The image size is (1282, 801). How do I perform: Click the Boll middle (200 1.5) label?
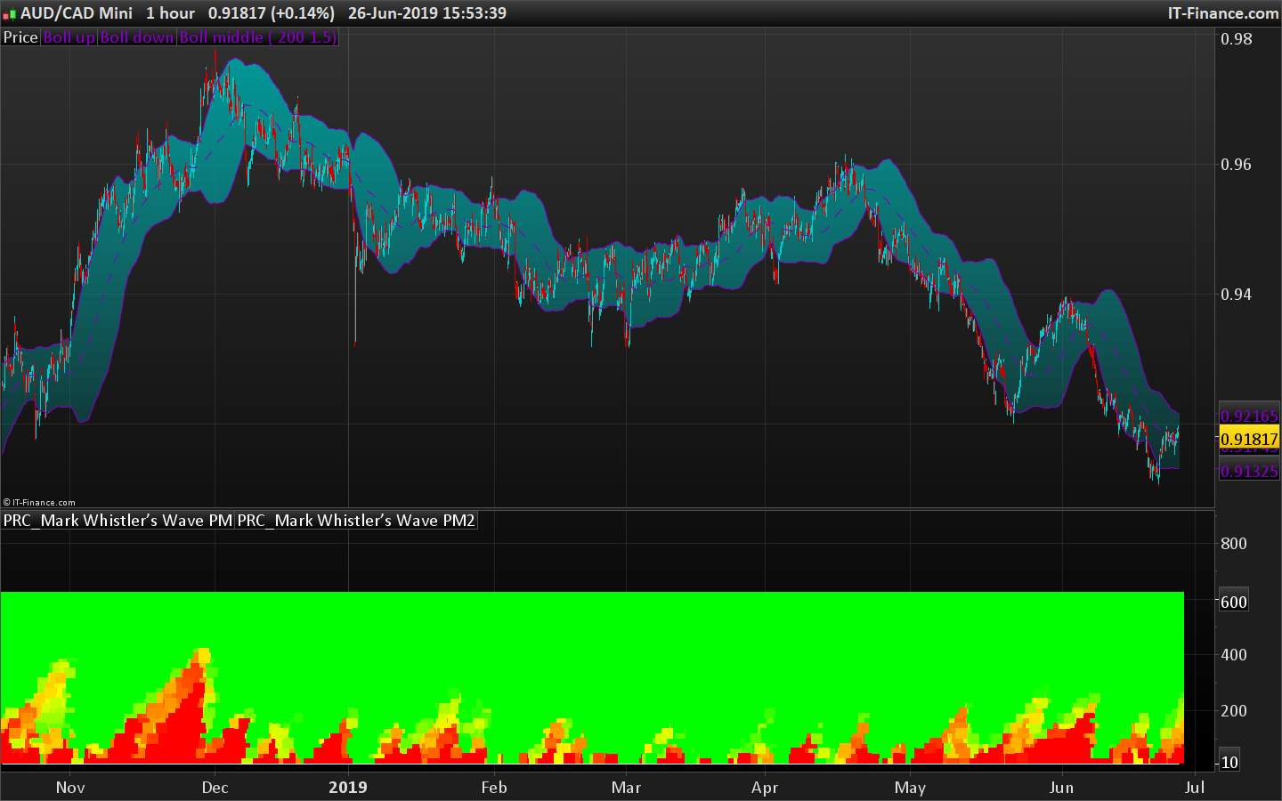(x=258, y=37)
